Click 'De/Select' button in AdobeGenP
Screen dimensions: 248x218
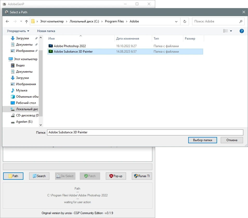65,176
